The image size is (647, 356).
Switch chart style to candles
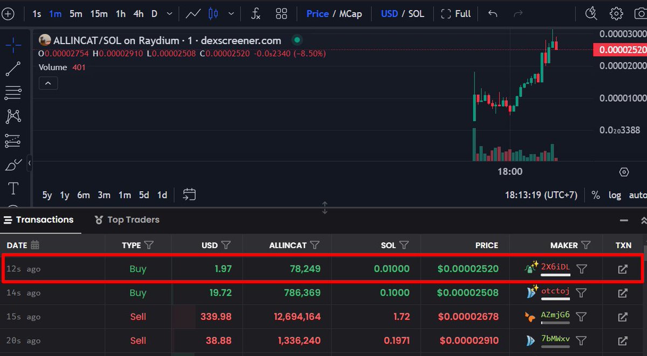(x=214, y=14)
